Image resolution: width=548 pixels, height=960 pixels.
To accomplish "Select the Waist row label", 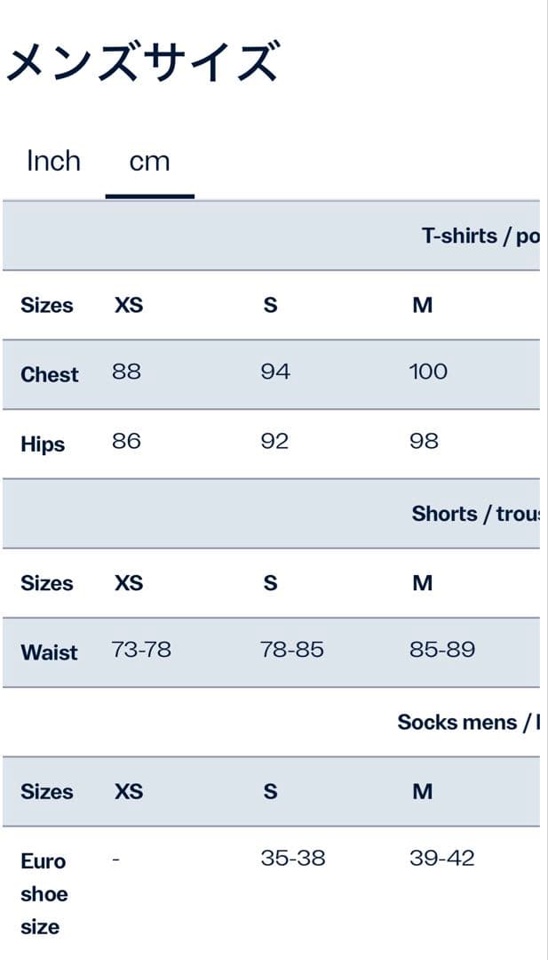I will (x=49, y=652).
